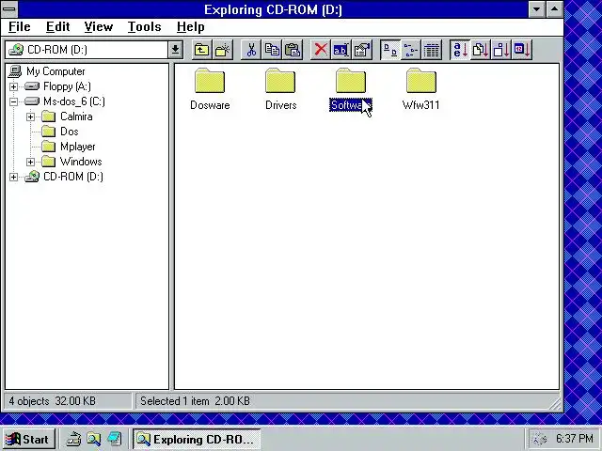Image resolution: width=602 pixels, height=451 pixels.
Task: Minimize the Exploring window
Action: (x=537, y=9)
